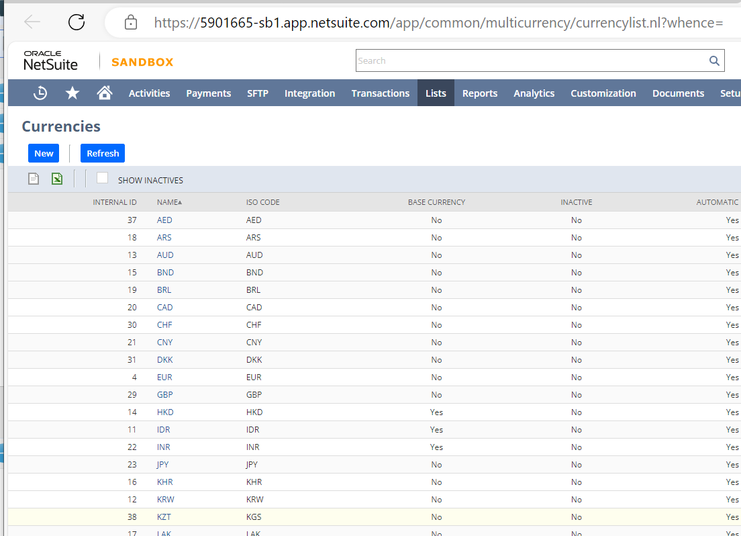This screenshot has width=741, height=536.
Task: Click the lock icon in the address bar
Action: (x=131, y=22)
